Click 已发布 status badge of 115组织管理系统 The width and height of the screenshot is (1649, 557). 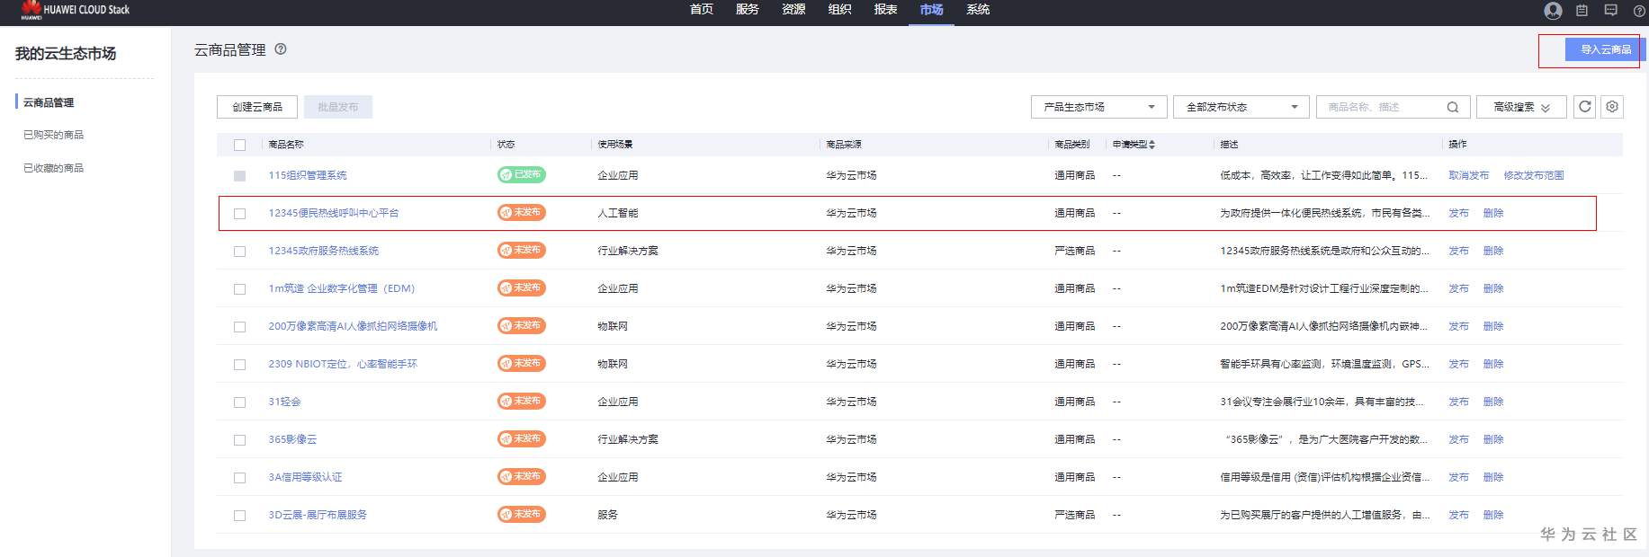click(522, 174)
